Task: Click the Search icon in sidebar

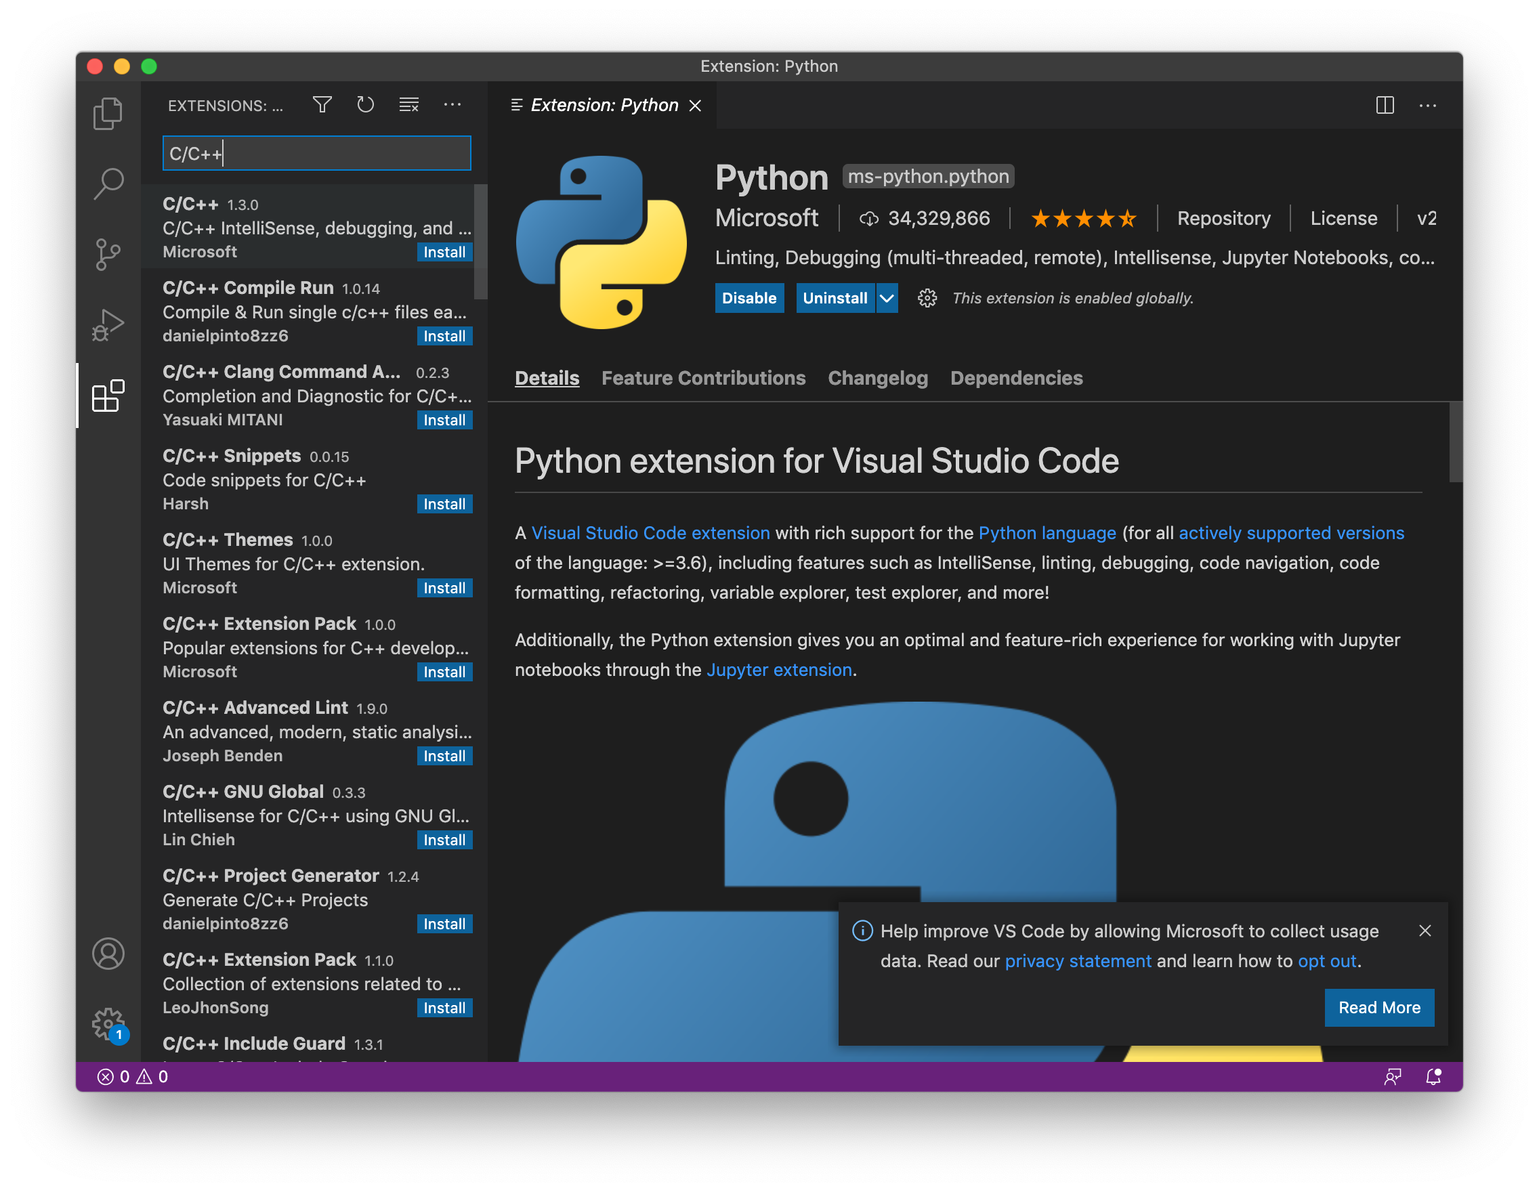Action: 108,182
